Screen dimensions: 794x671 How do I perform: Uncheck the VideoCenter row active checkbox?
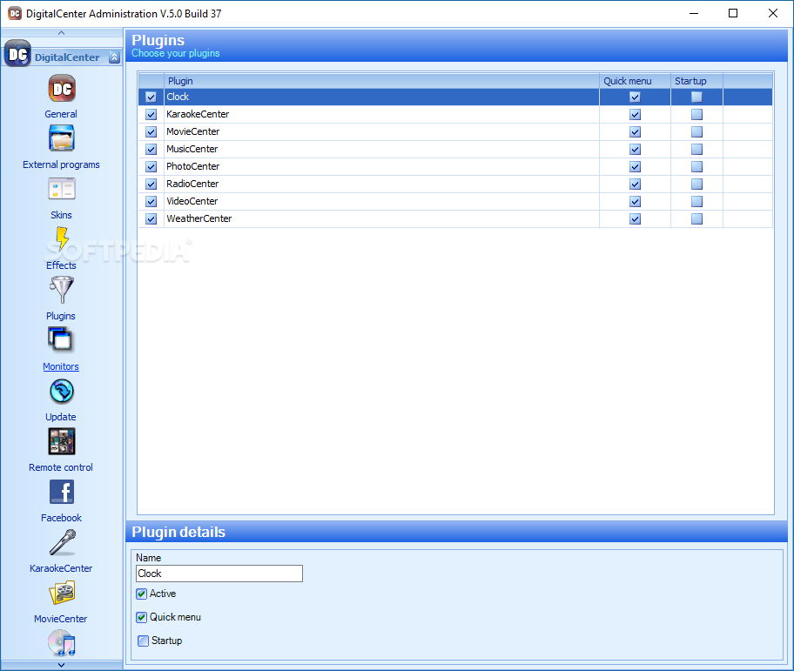point(151,201)
